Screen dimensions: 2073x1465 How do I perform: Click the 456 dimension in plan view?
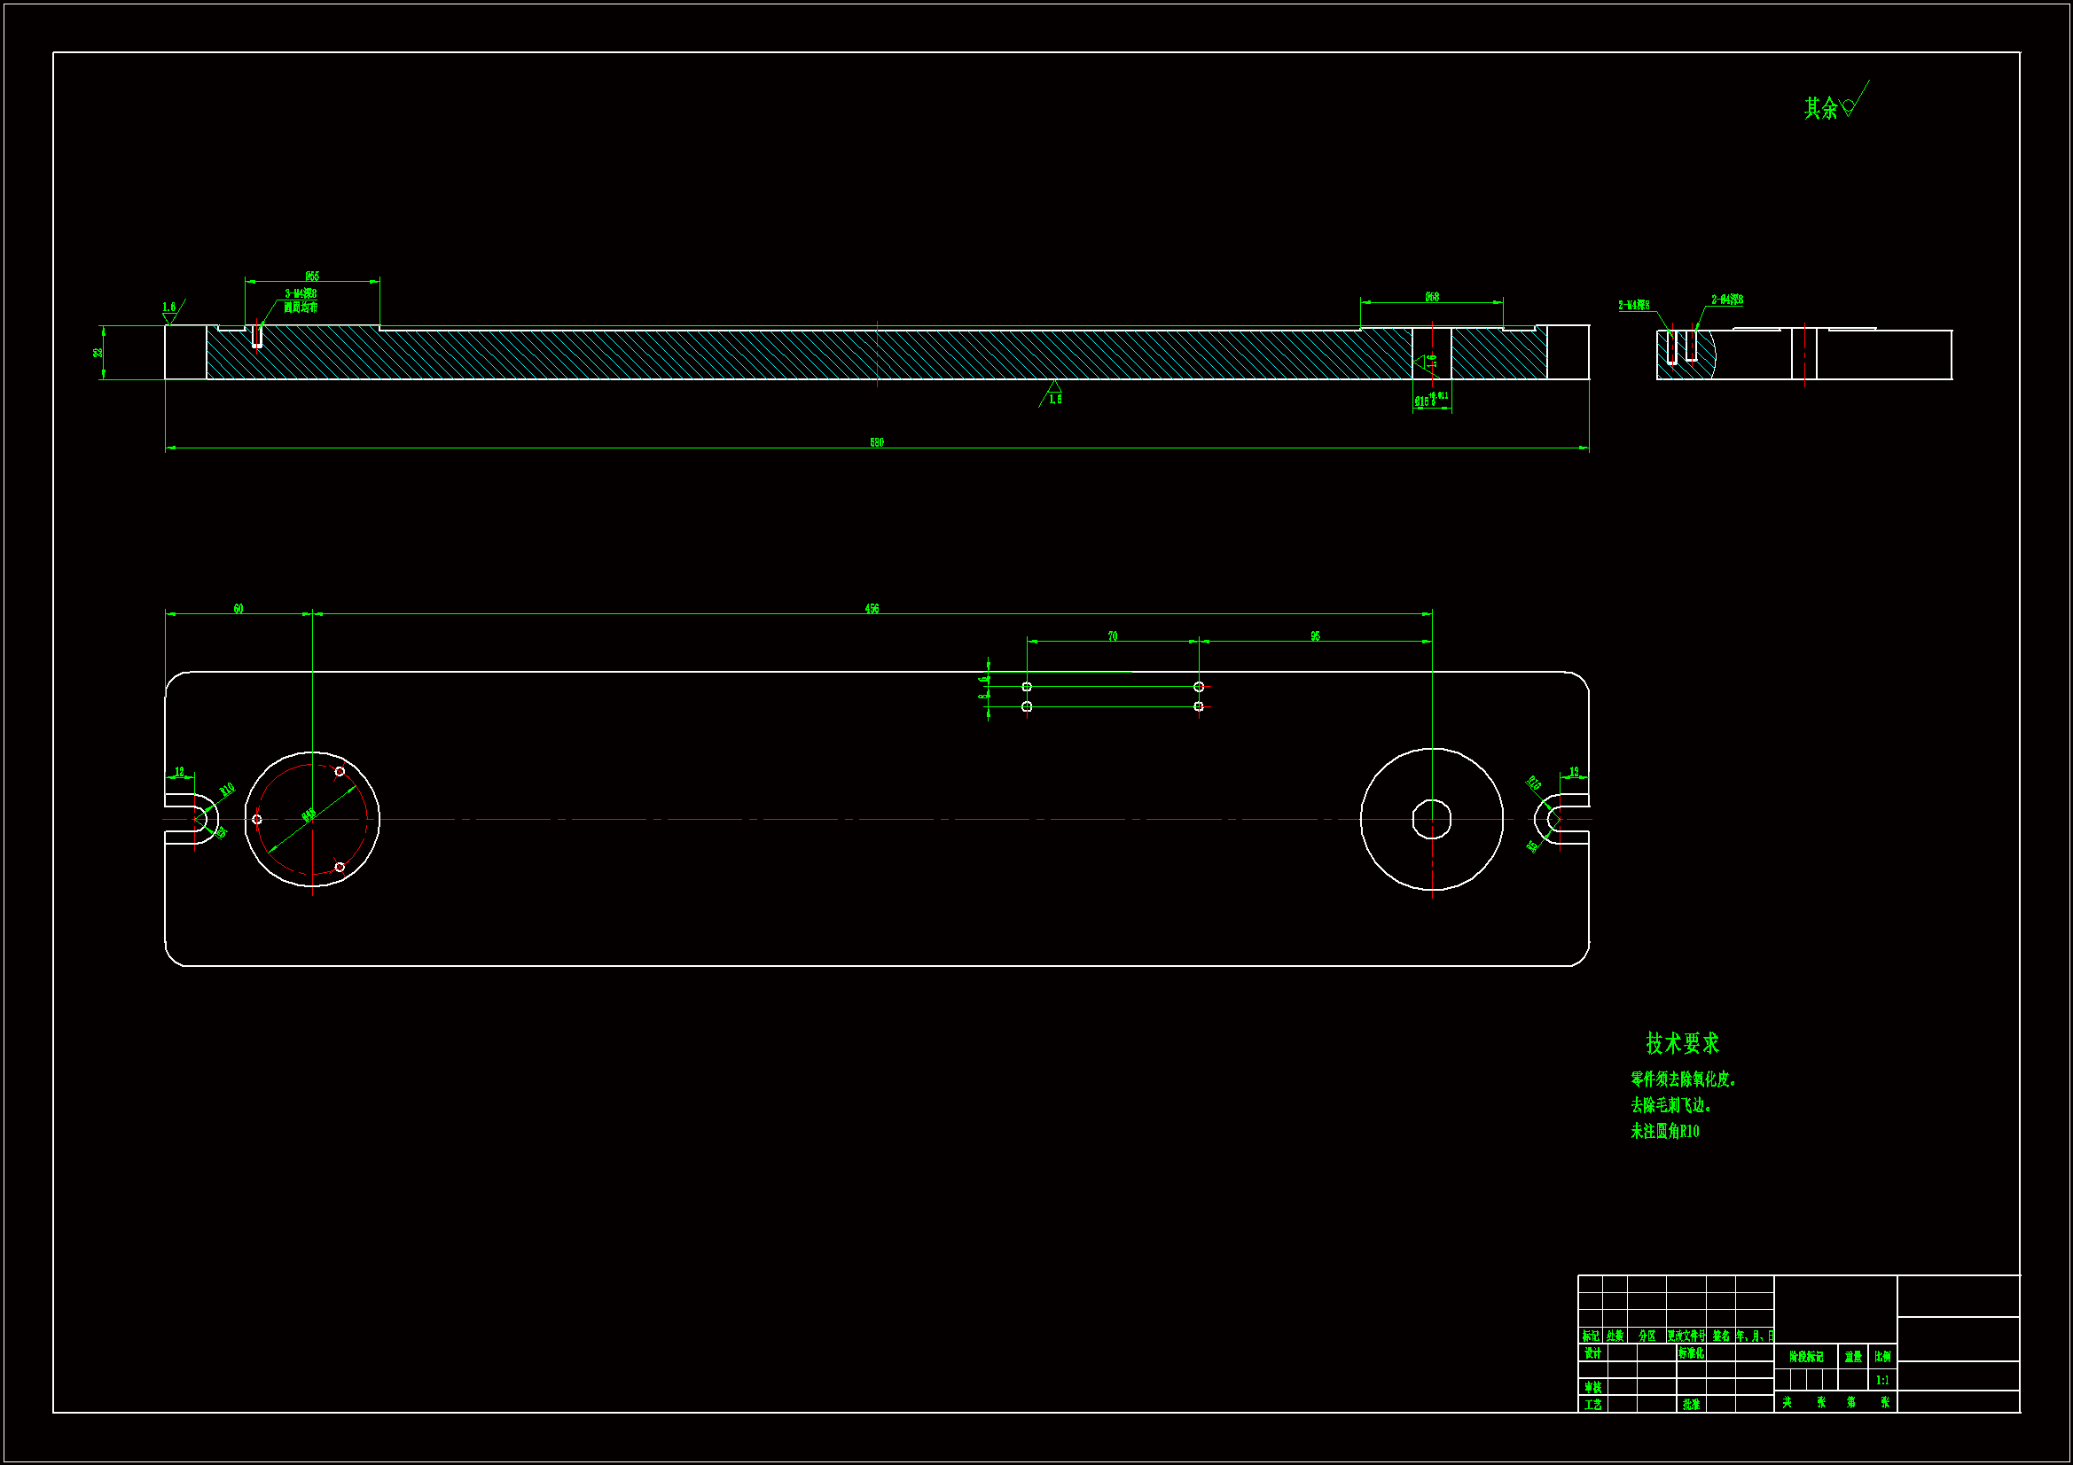click(872, 608)
